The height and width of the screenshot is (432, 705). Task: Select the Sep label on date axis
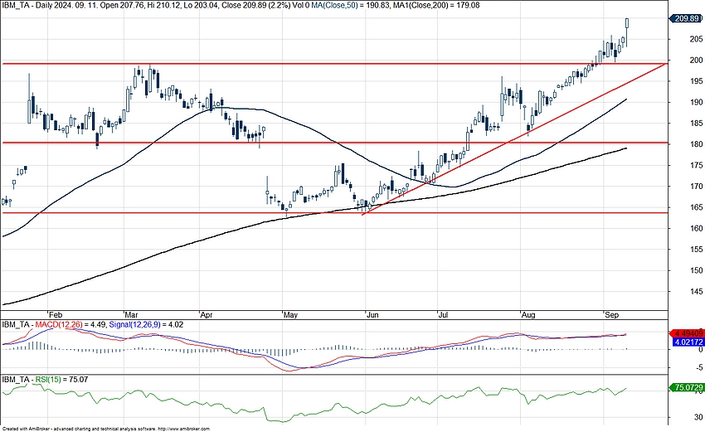(x=611, y=315)
